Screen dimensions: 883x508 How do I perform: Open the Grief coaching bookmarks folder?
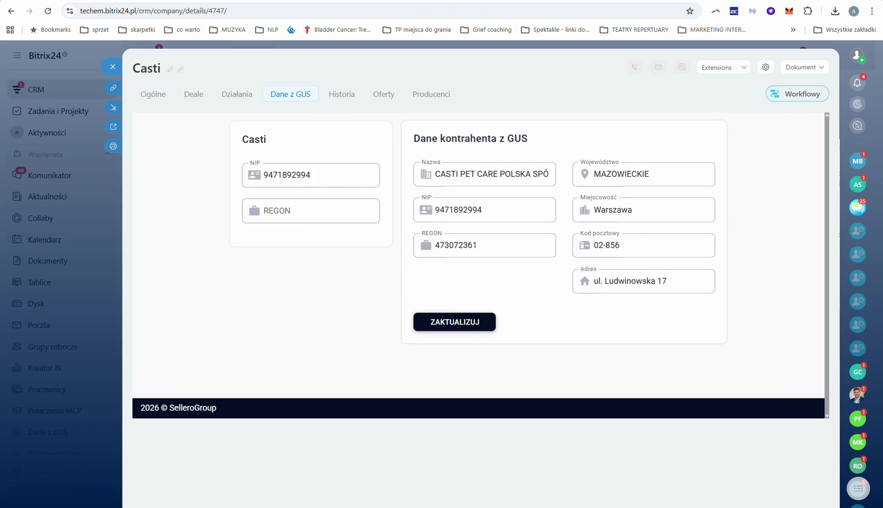click(486, 30)
